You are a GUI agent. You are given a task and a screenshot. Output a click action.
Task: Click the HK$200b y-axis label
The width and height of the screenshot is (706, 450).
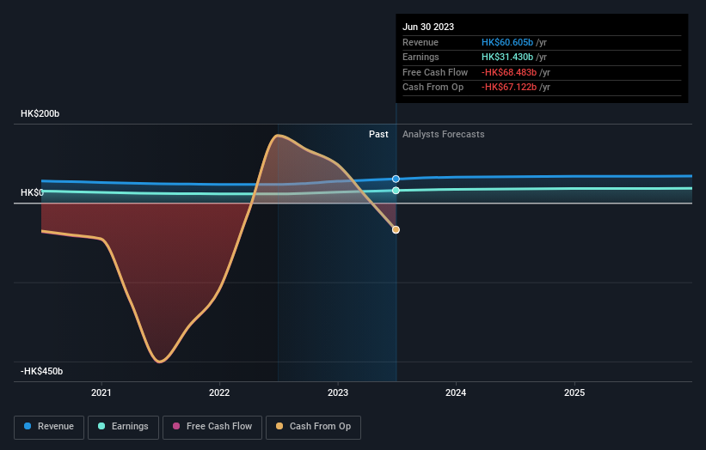[x=40, y=113]
